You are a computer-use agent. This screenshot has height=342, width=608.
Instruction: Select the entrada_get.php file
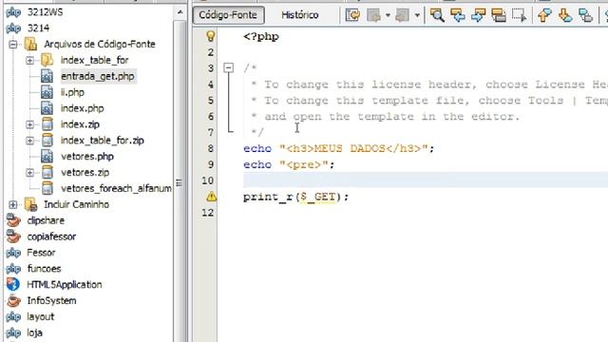tap(98, 76)
